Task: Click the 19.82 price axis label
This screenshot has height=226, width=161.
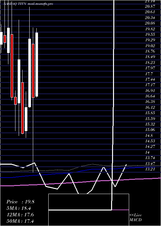Action: (x=150, y=29)
